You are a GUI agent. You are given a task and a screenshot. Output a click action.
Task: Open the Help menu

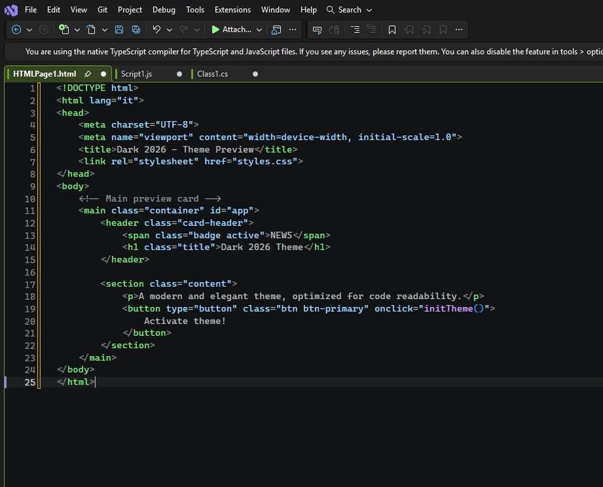point(308,10)
